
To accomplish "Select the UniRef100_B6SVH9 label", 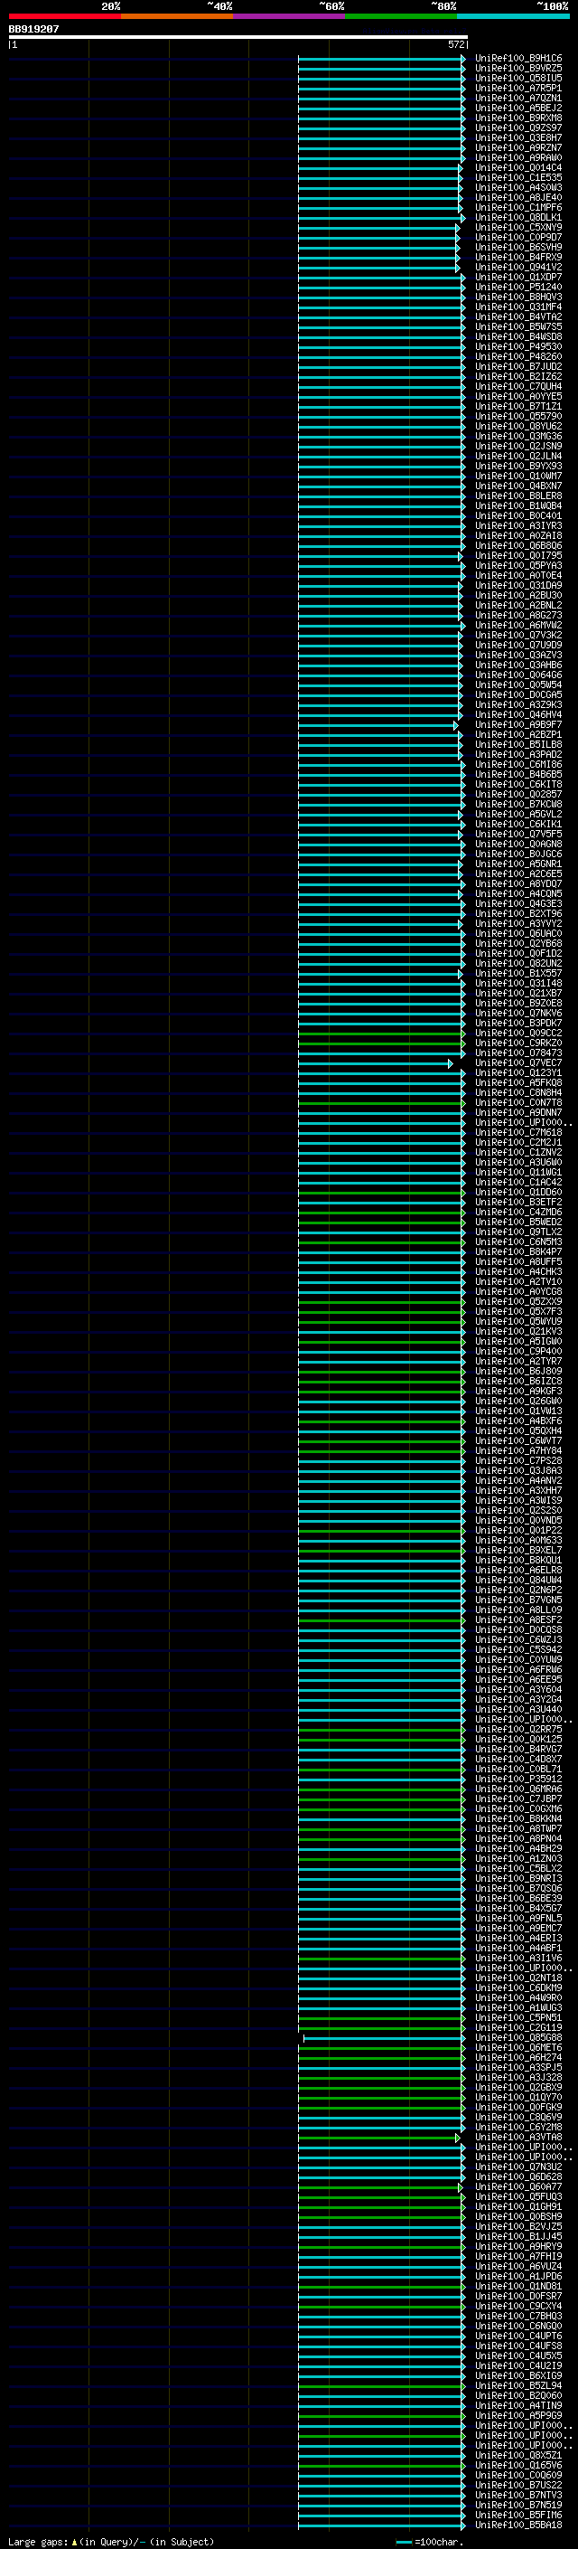I will pos(517,248).
